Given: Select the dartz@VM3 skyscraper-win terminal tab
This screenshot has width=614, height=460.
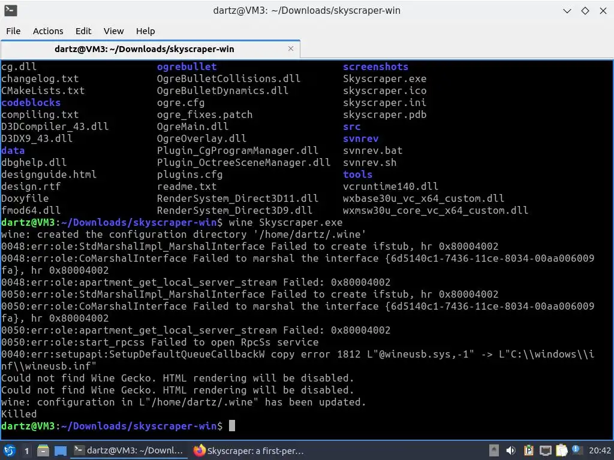Looking at the screenshot, I should pos(150,49).
